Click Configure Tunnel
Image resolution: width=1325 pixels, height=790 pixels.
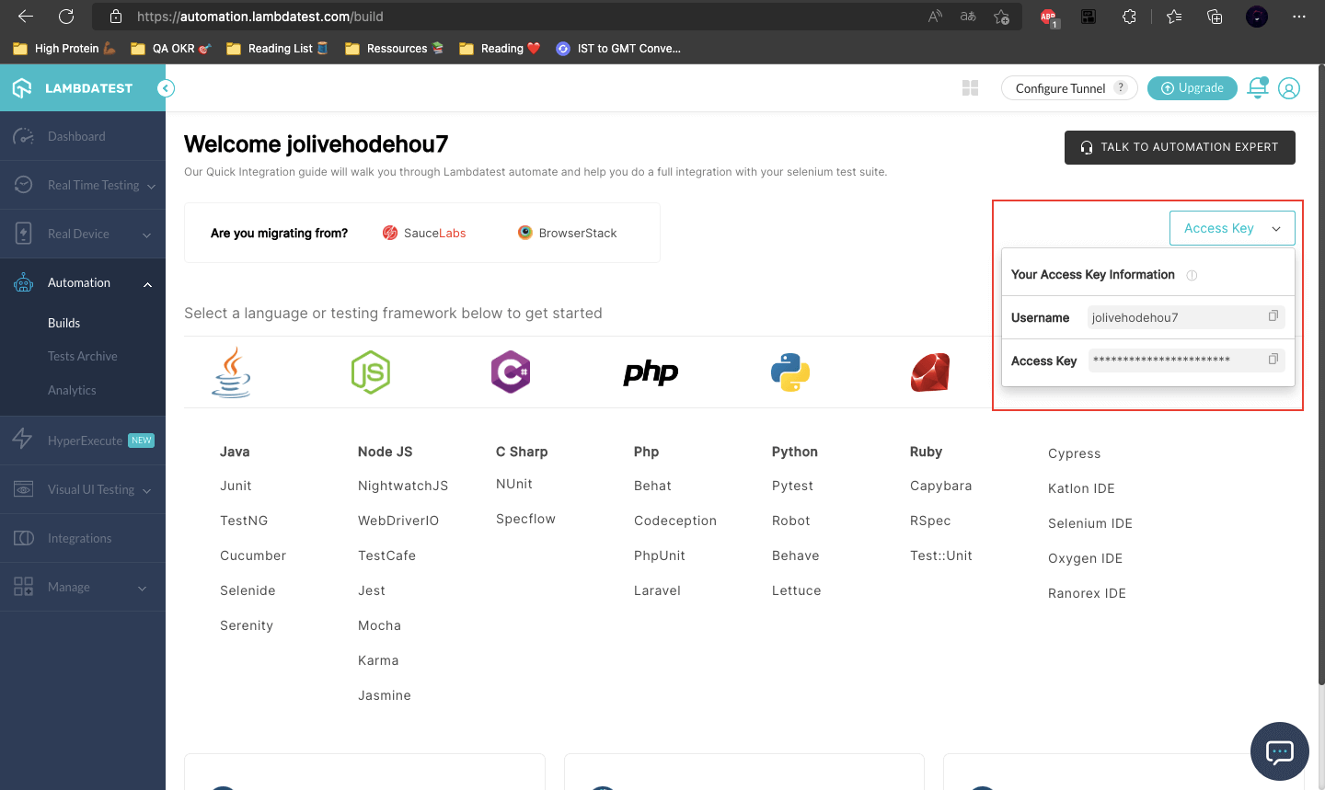[1060, 87]
